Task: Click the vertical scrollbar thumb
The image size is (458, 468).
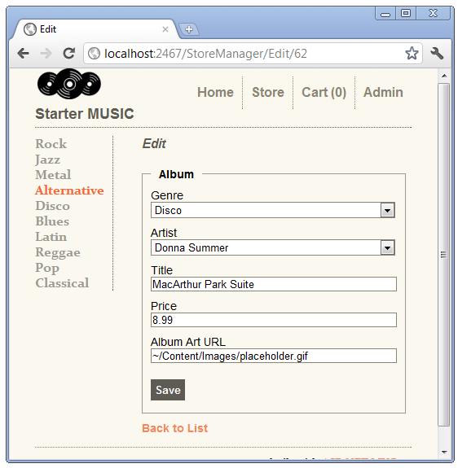Action: coord(444,255)
